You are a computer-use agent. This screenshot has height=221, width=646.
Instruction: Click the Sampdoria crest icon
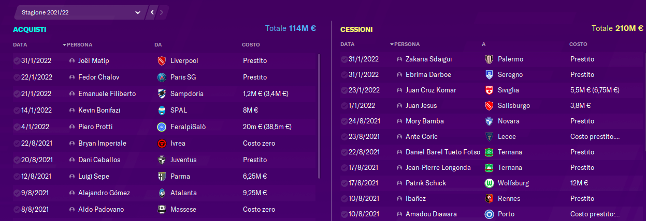pos(161,94)
